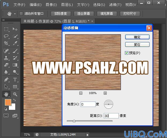Swap foreground and background colors

point(14,100)
